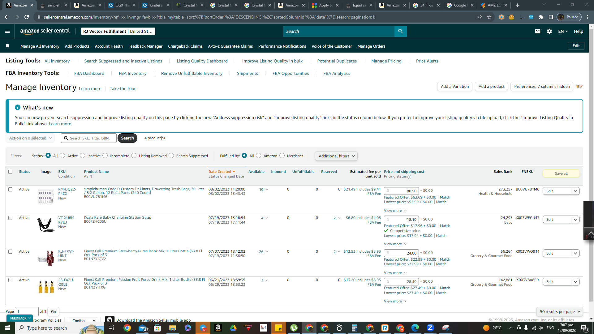594x334 pixels.
Task: Click the Amazon Seller Central logo
Action: (x=45, y=31)
